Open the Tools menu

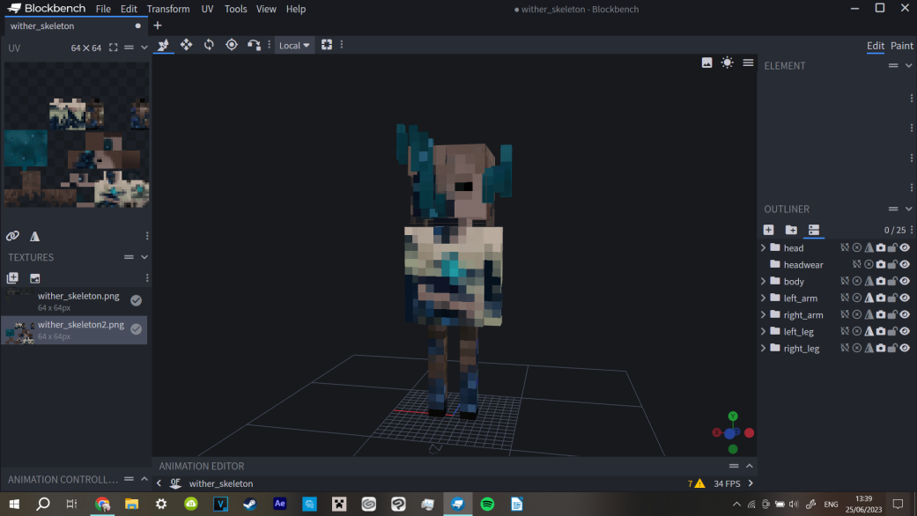click(236, 9)
